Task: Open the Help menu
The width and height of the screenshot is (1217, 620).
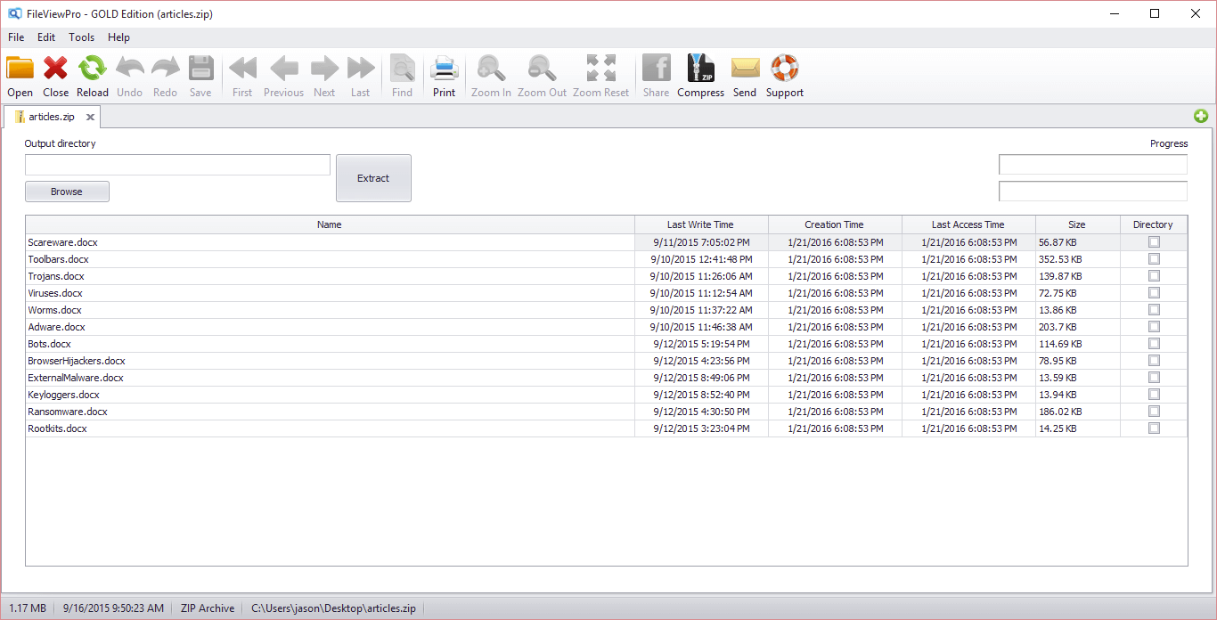Action: point(118,37)
